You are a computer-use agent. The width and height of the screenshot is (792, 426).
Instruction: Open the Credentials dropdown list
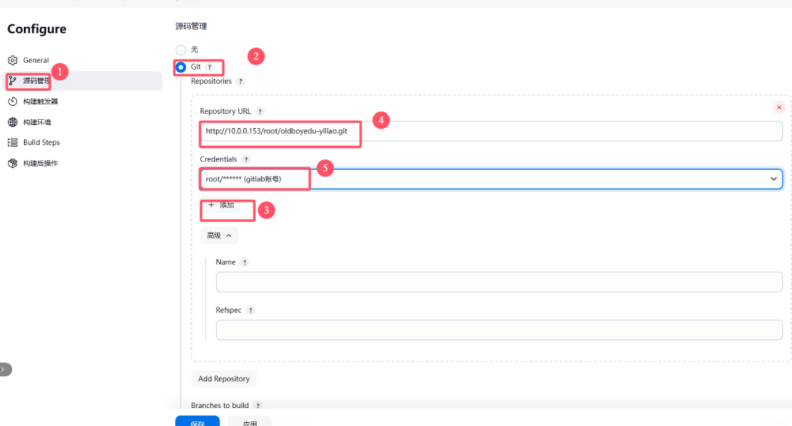(773, 179)
